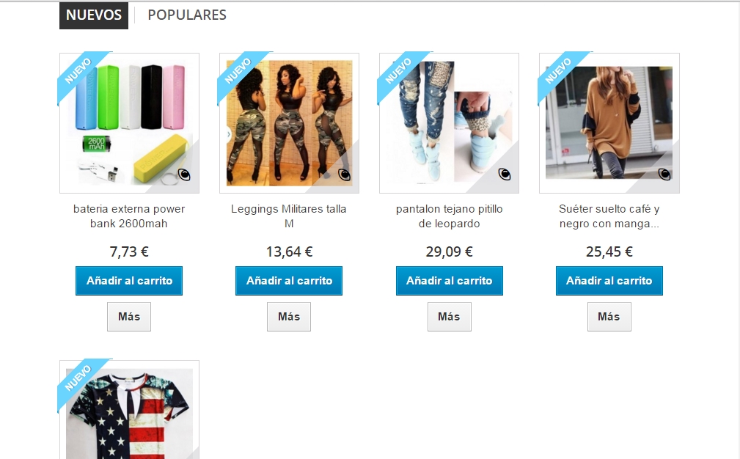Open quick view eye on Suéter suelto
Viewport: 740px width, 459px height.
664,175
